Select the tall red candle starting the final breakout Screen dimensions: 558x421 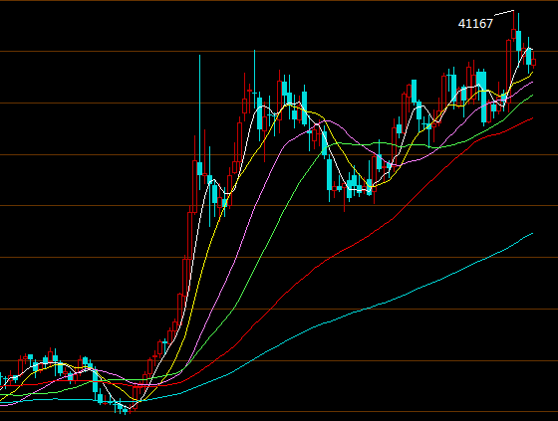click(508, 71)
